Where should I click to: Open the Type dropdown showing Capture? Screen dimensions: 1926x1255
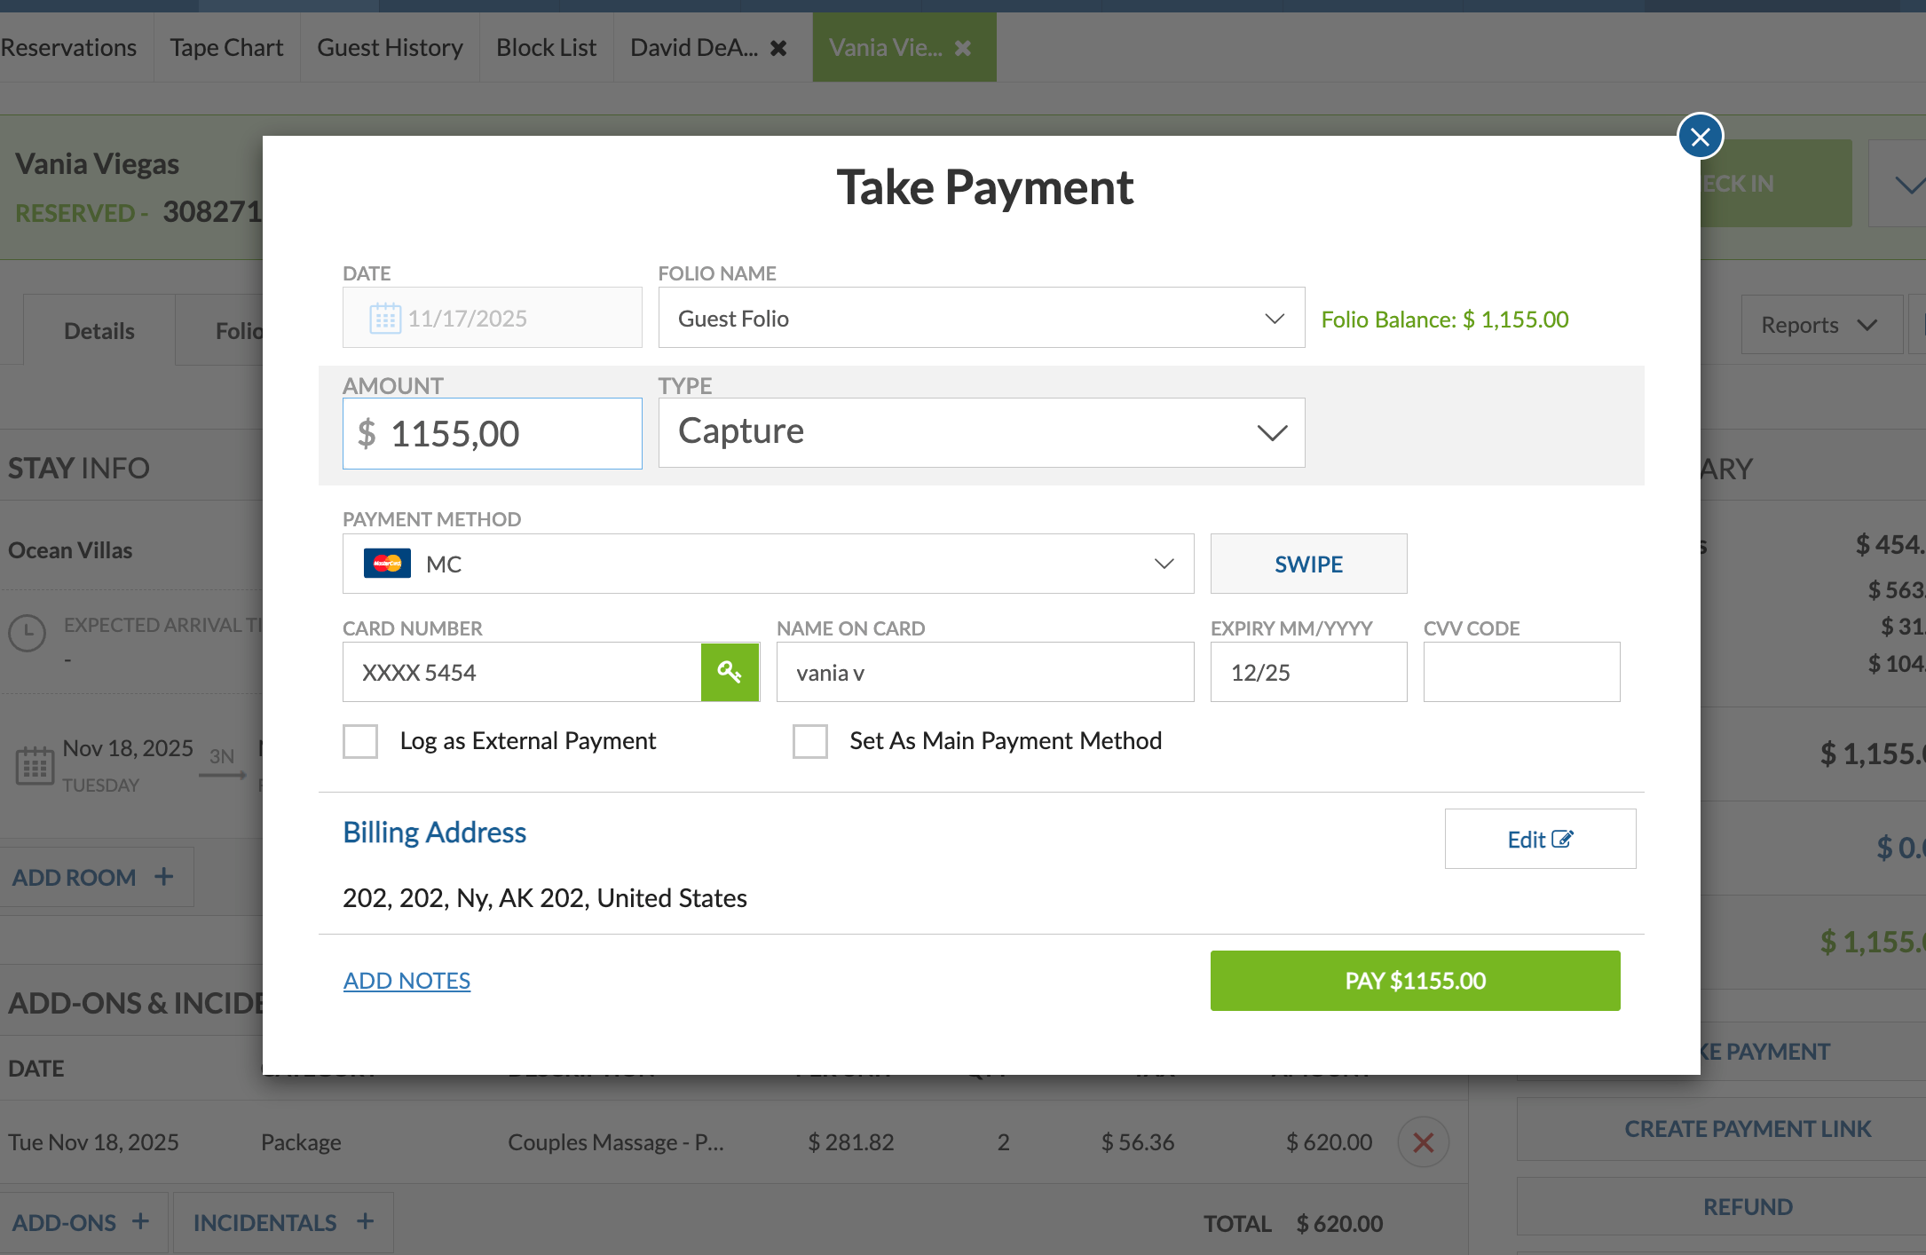pos(981,432)
